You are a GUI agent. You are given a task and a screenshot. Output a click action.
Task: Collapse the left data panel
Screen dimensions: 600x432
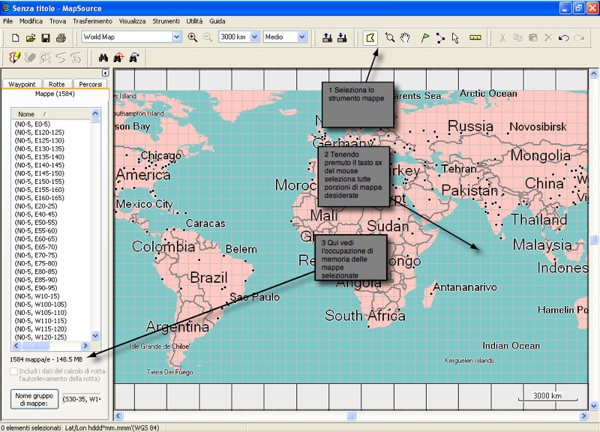[x=105, y=73]
